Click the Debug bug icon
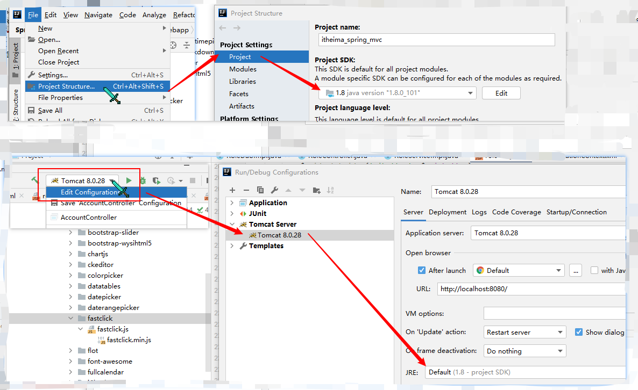 [x=143, y=181]
